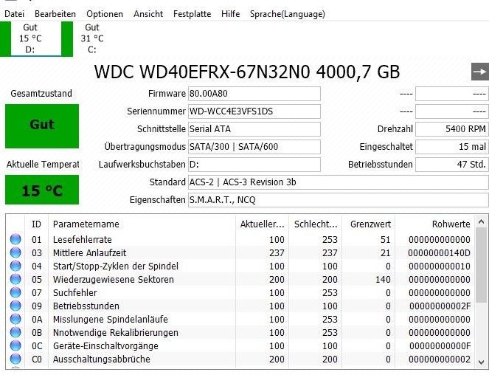Click status orb for Misslungene Spindelanläufe
The width and height of the screenshot is (489, 375).
coord(15,319)
